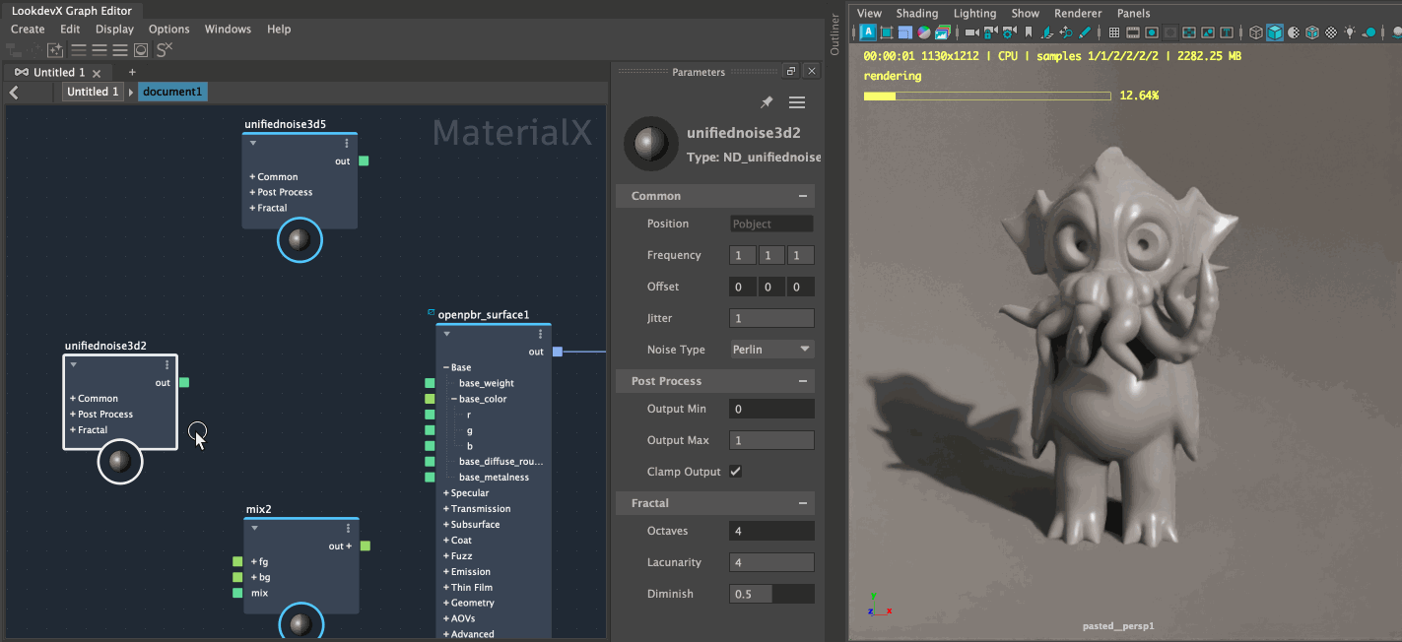
Task: Toggle the grid icon in viewport toolbar
Action: pos(1114,32)
